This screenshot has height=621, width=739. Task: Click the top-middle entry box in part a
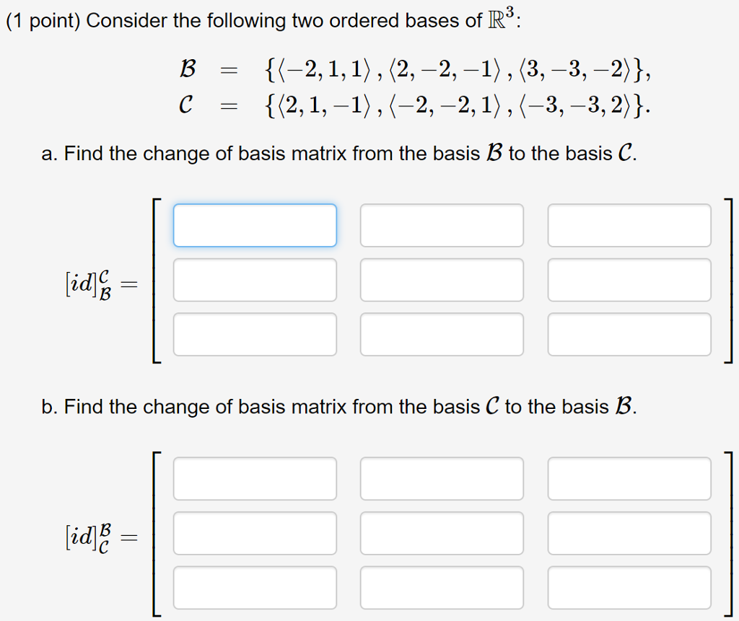click(x=442, y=225)
